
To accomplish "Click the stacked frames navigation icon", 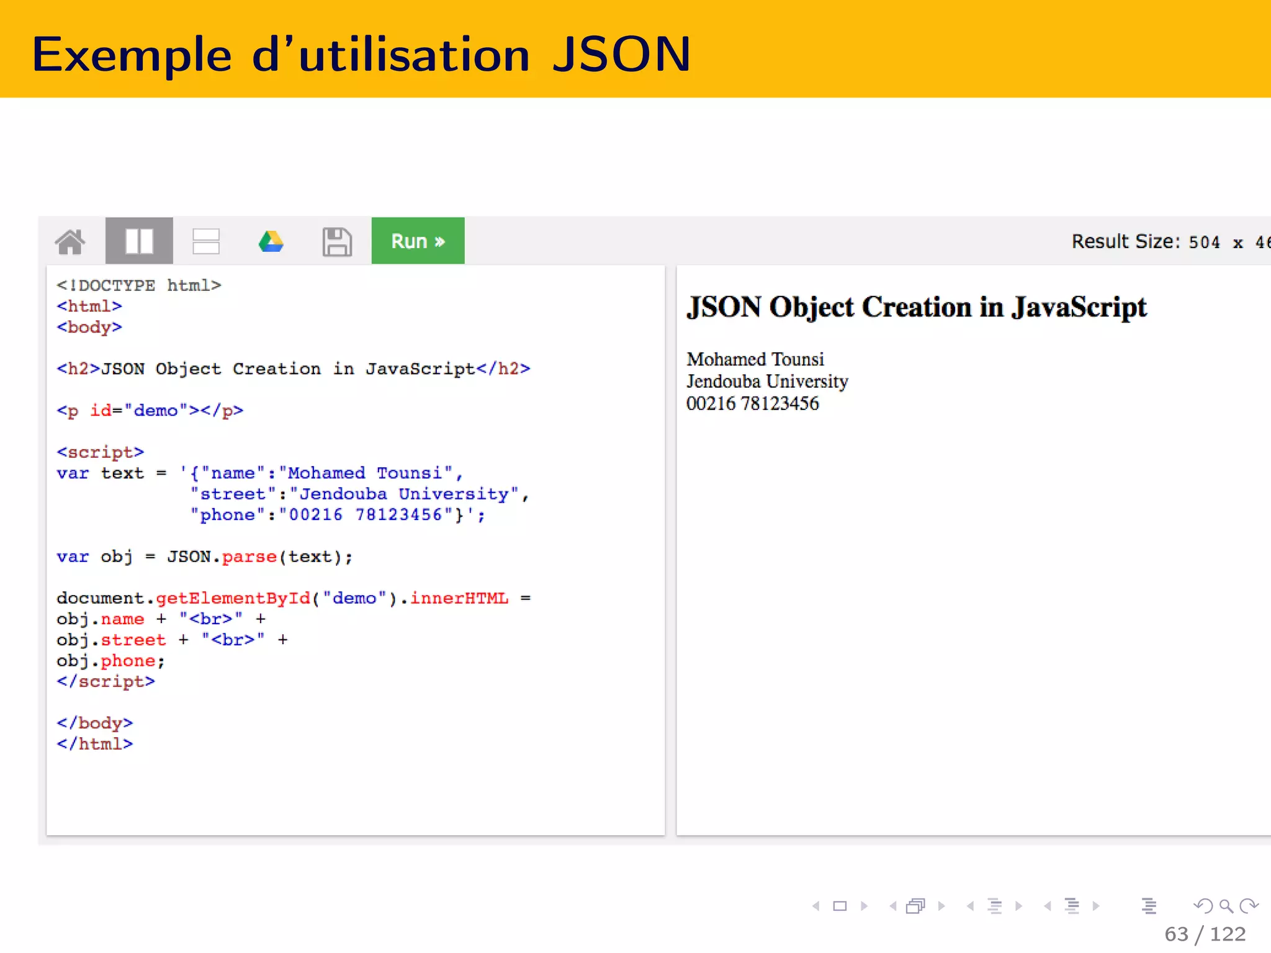I will [x=915, y=906].
